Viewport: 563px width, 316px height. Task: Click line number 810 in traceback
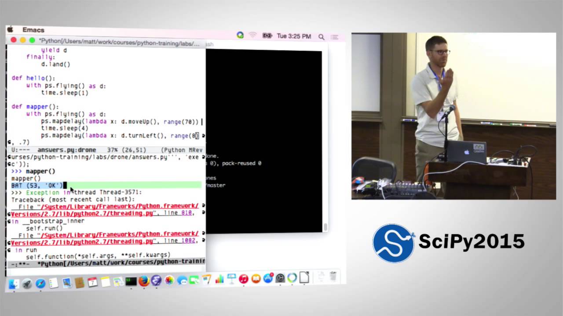(x=187, y=213)
